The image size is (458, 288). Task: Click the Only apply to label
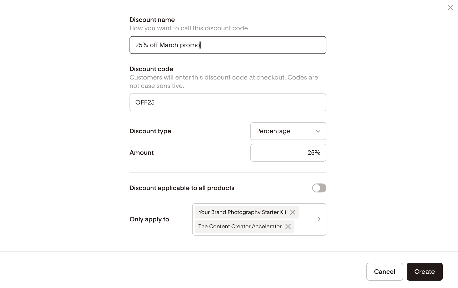[149, 219]
